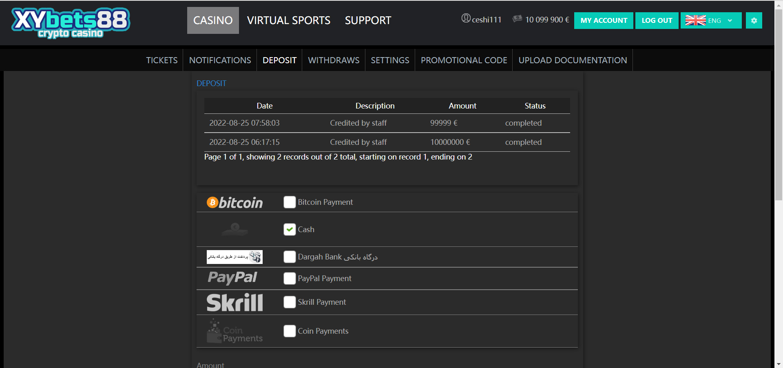Select the Skrill Payment checkbox

click(x=290, y=302)
